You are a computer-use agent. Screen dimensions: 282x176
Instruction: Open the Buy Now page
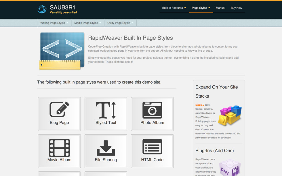tap(236, 8)
